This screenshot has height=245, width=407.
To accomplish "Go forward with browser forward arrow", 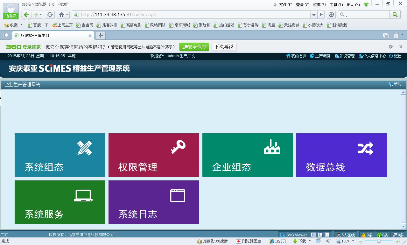I will point(36,15).
